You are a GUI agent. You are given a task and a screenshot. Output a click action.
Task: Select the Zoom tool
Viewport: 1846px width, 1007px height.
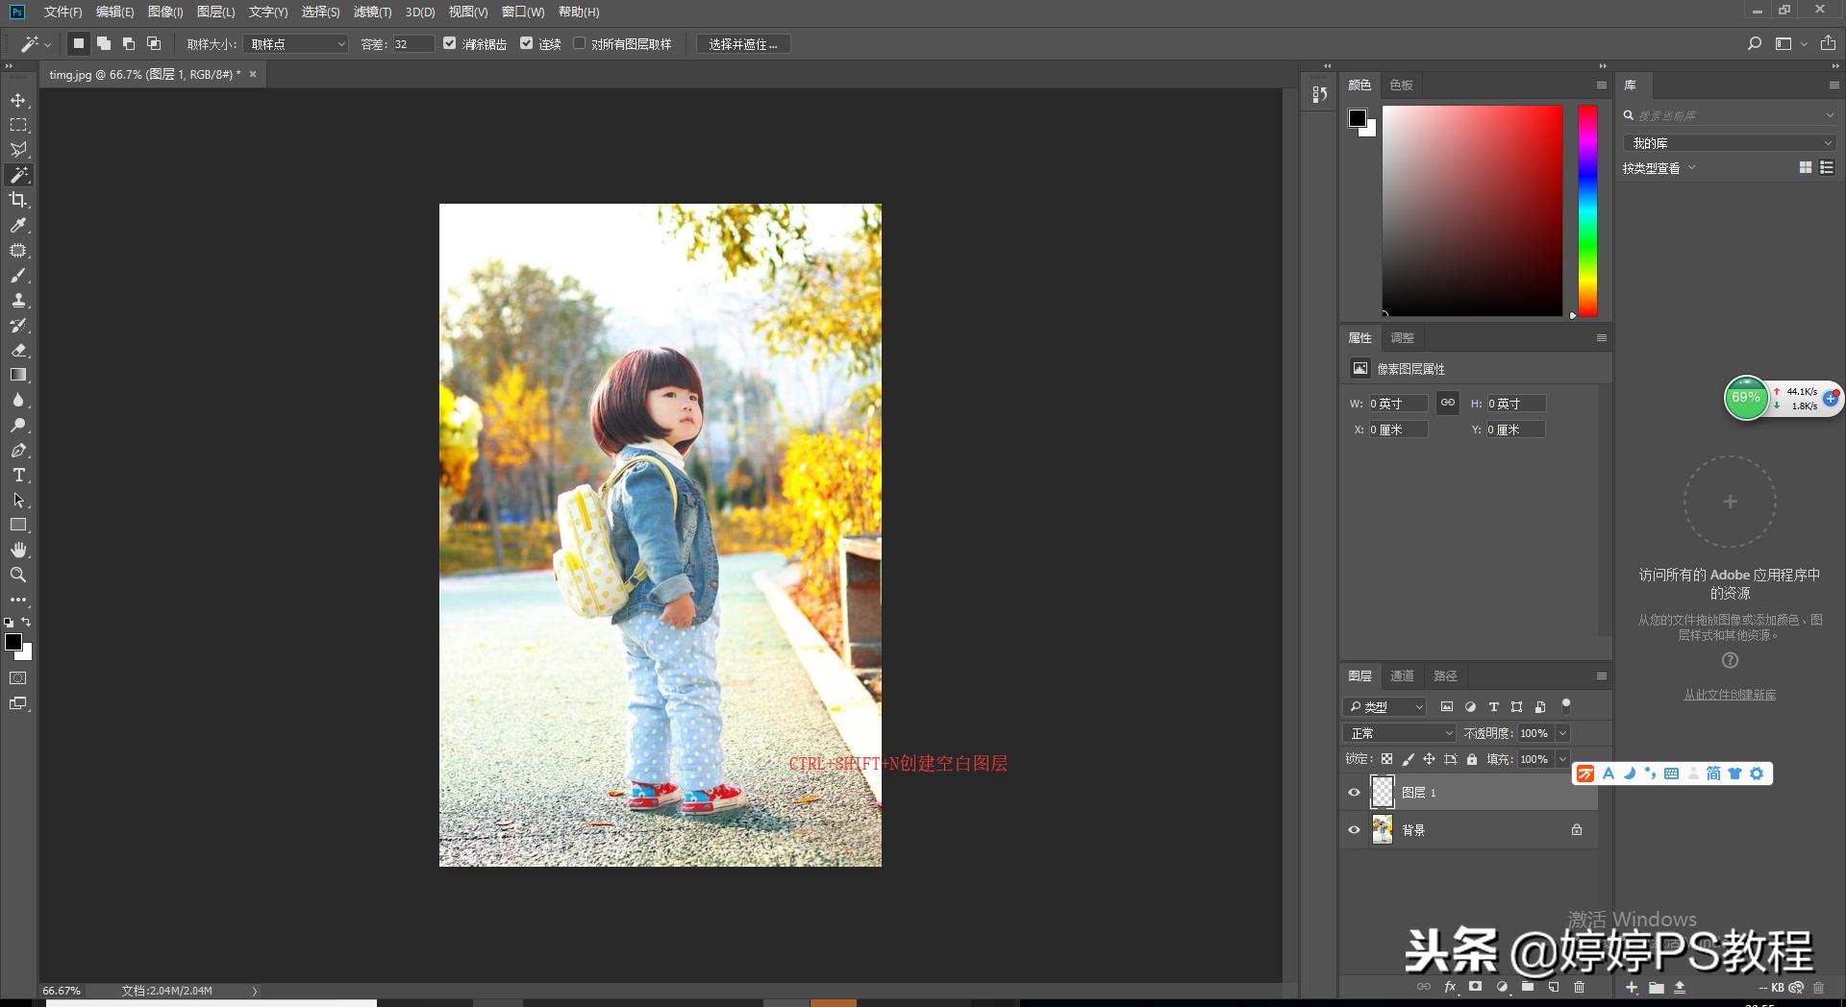click(18, 575)
